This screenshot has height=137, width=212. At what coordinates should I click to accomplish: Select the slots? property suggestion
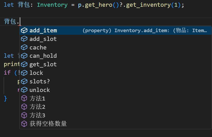tap(40, 81)
